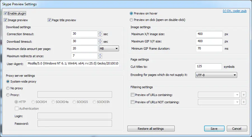Click the Restore all settings button
The height and width of the screenshot is (137, 252).
(x=151, y=129)
